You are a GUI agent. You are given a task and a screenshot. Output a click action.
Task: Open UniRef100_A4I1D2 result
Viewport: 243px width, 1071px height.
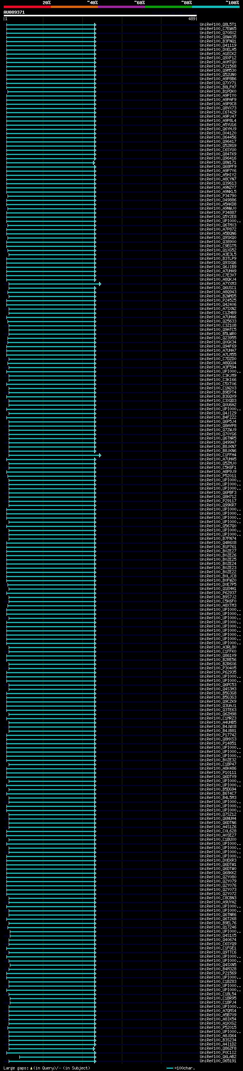pyautogui.click(x=218, y=1044)
